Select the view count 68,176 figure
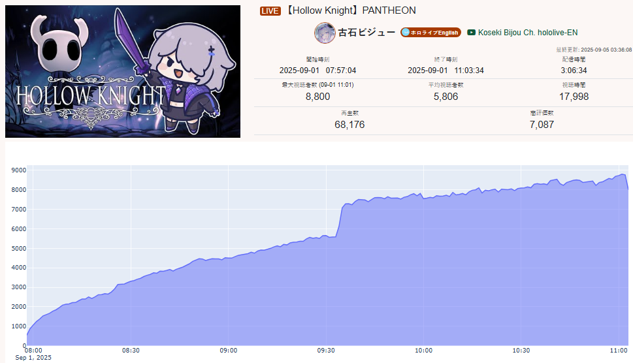Screen dimensions: 633x363 pos(349,125)
